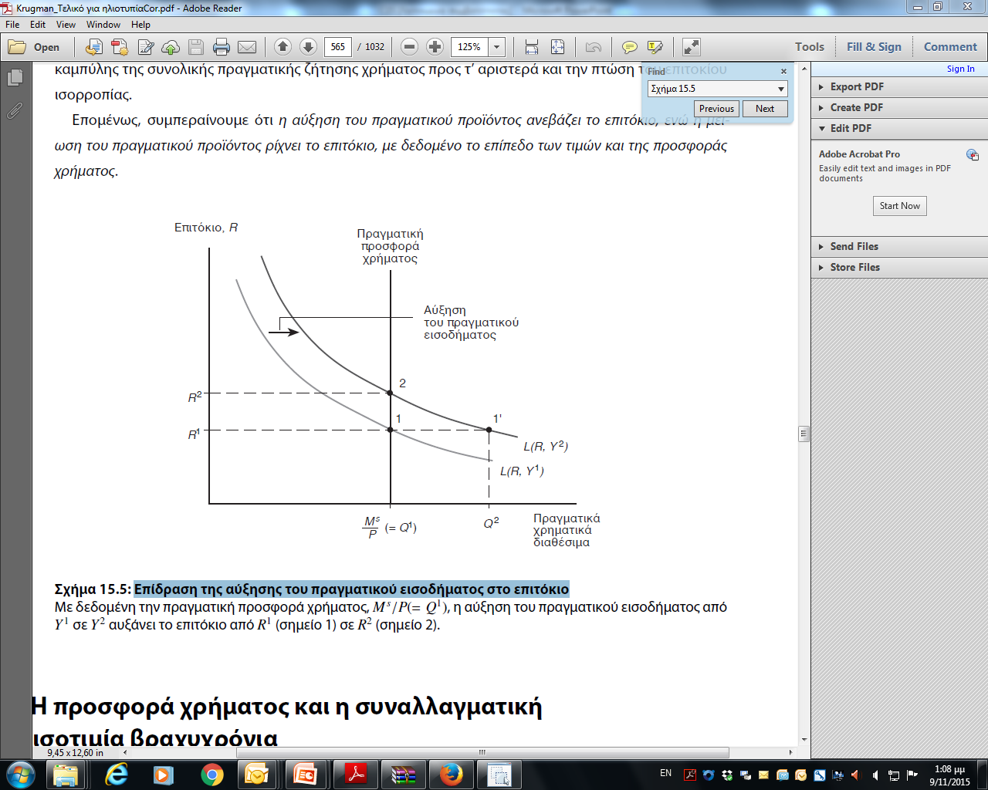Viewport: 988px width, 790px height.
Task: Toggle read mode expand icon
Action: point(691,47)
